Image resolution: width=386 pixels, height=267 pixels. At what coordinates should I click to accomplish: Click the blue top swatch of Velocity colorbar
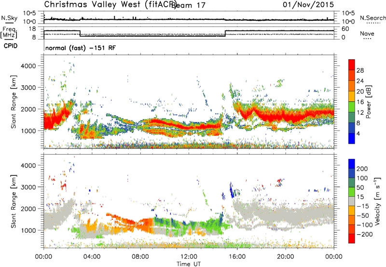352,164
